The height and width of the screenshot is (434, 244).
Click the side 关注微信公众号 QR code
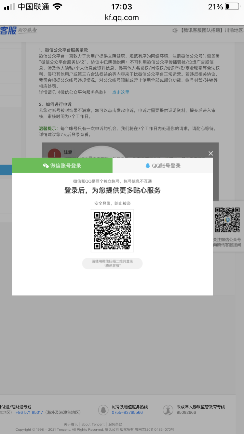click(227, 220)
